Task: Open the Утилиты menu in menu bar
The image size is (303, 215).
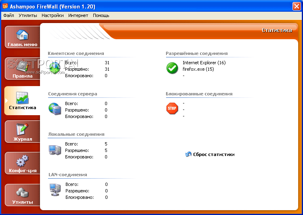Action: [x=27, y=15]
